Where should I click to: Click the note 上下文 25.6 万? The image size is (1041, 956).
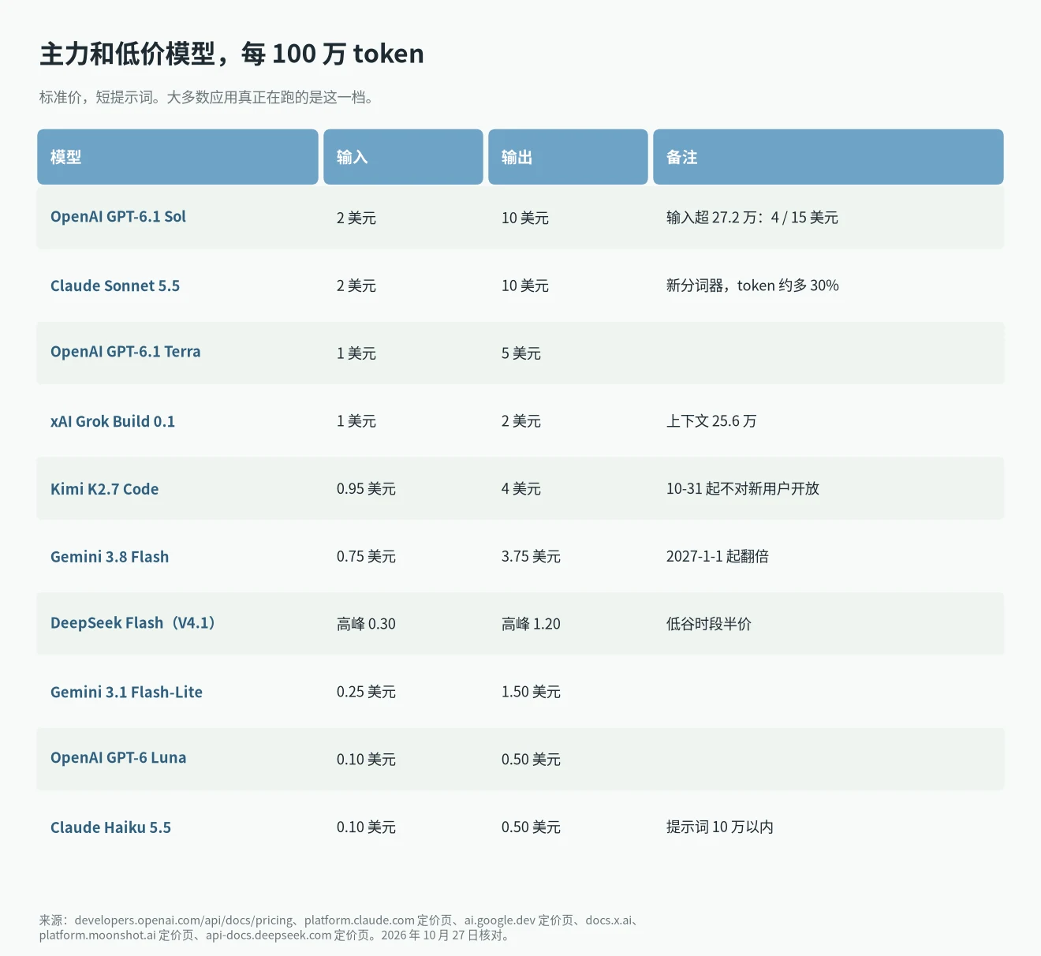711,421
